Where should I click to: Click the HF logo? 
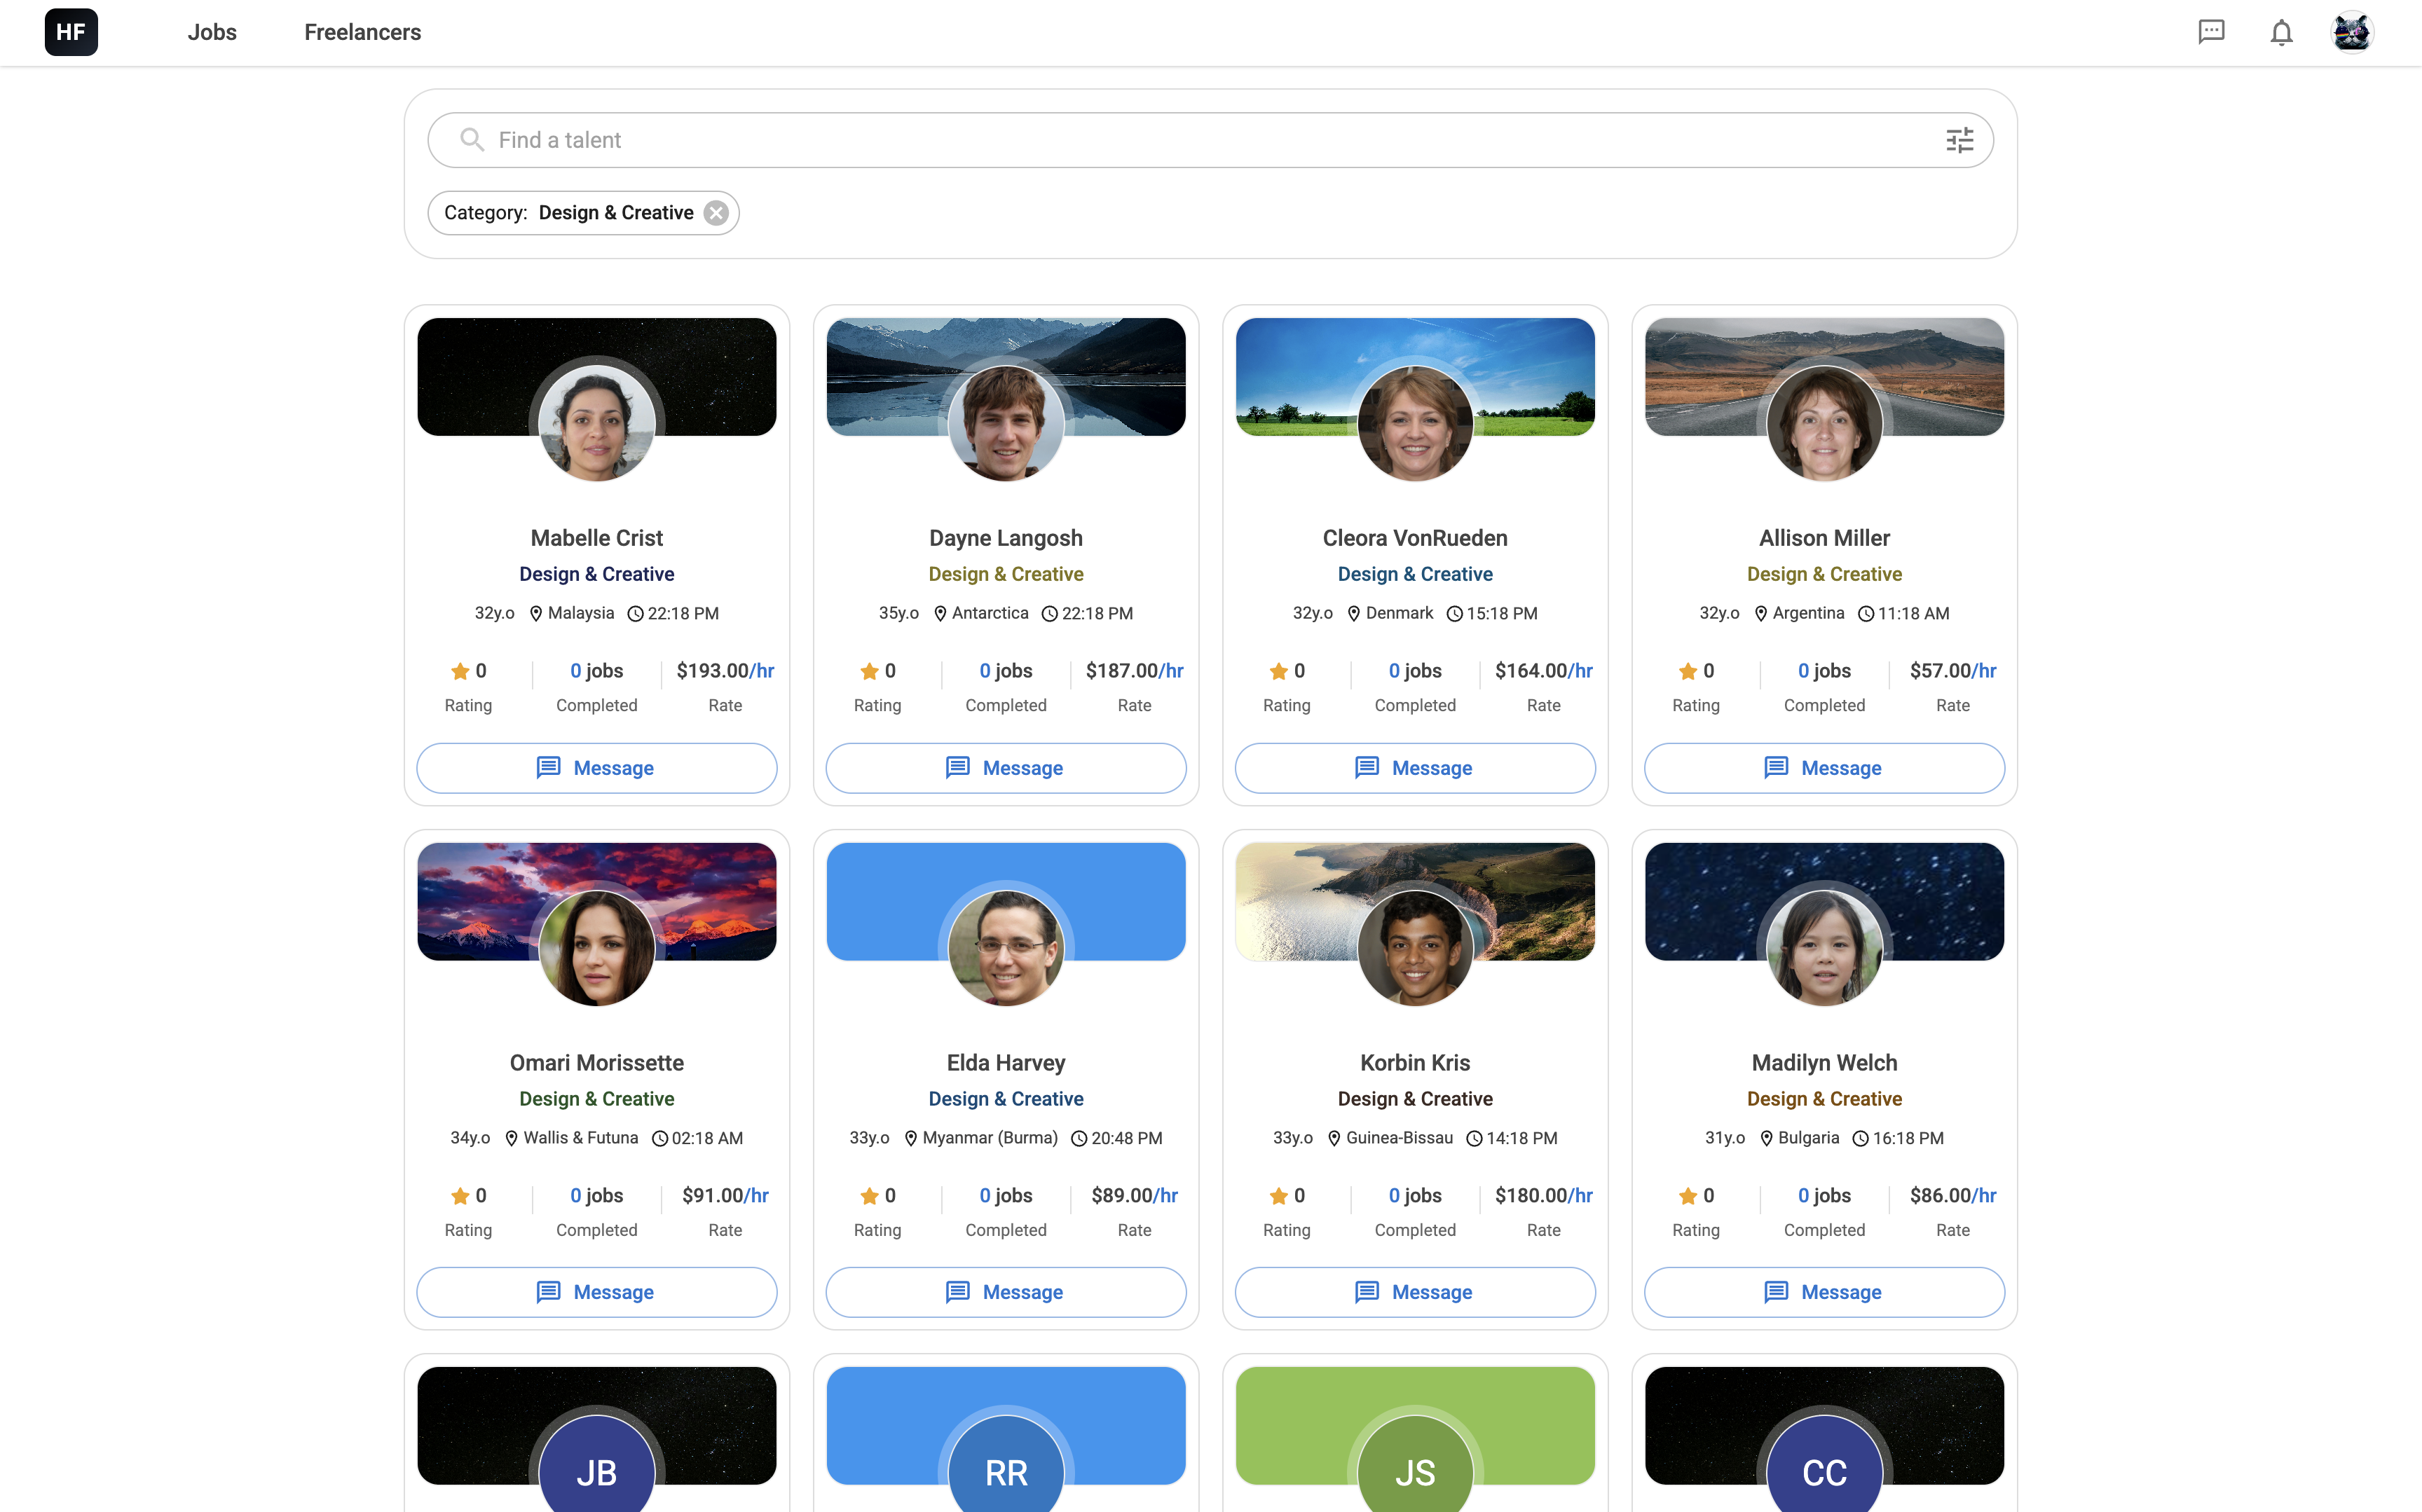(x=70, y=32)
